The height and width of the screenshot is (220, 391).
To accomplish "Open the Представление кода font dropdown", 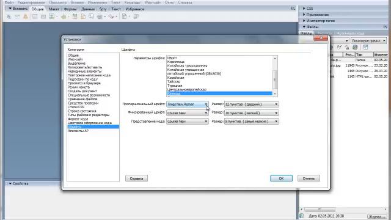I will [188, 121].
